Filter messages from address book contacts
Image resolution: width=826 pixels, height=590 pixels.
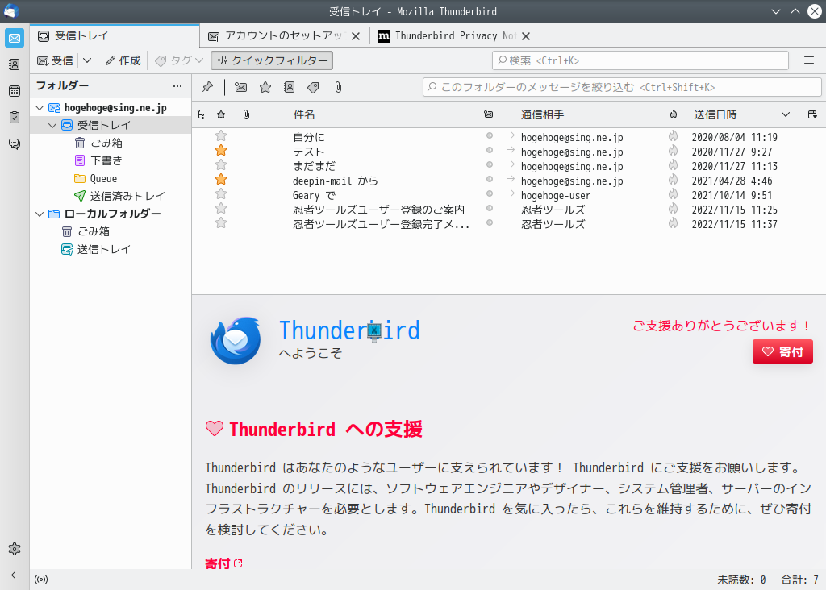[290, 87]
